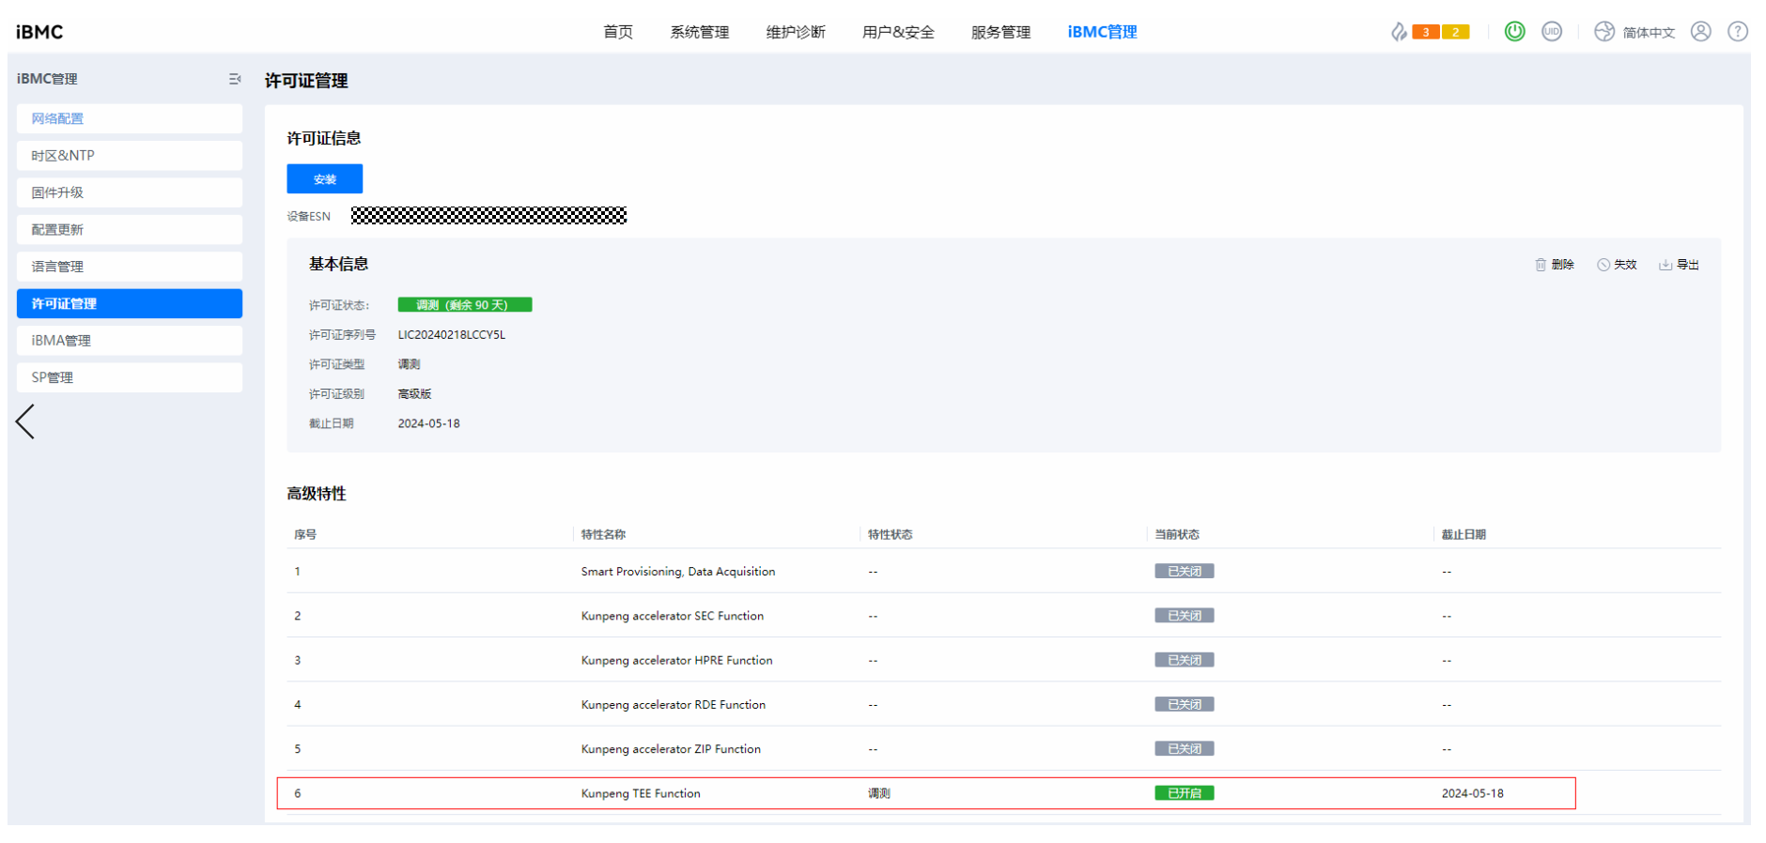Image resolution: width=1766 pixels, height=843 pixels.
Task: Open the 服务管理 menu
Action: [1001, 32]
